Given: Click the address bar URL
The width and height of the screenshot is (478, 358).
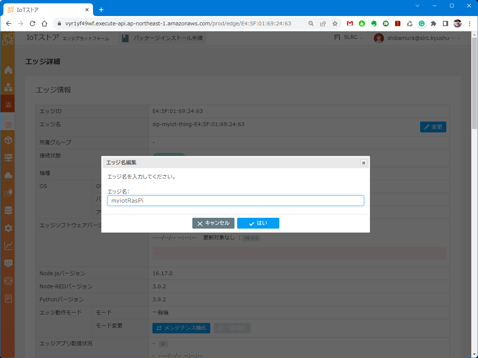Looking at the screenshot, I should (x=178, y=23).
